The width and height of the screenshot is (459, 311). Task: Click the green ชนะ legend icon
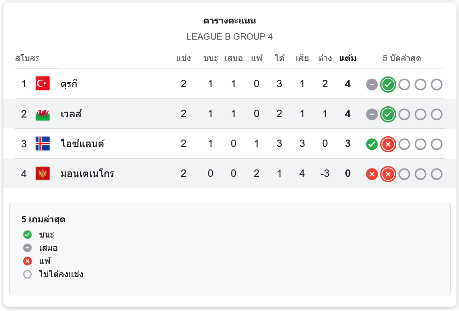point(27,235)
